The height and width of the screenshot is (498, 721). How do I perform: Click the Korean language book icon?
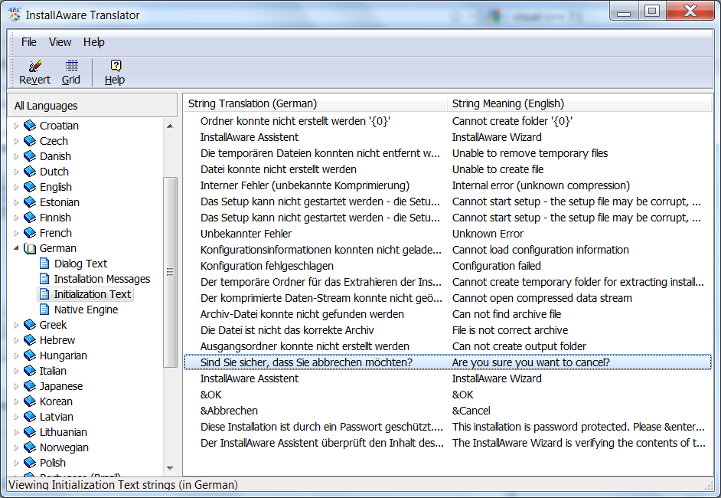[30, 401]
